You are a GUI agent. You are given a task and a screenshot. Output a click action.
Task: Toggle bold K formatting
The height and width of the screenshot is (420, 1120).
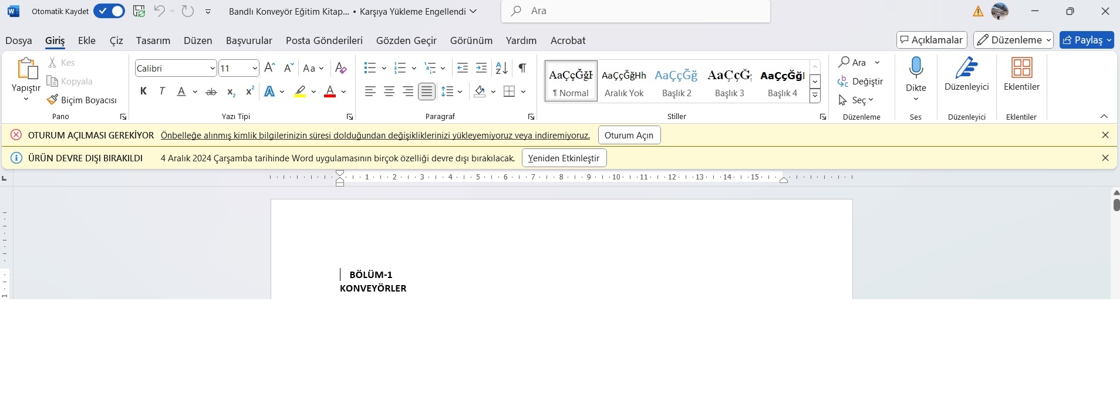143,92
